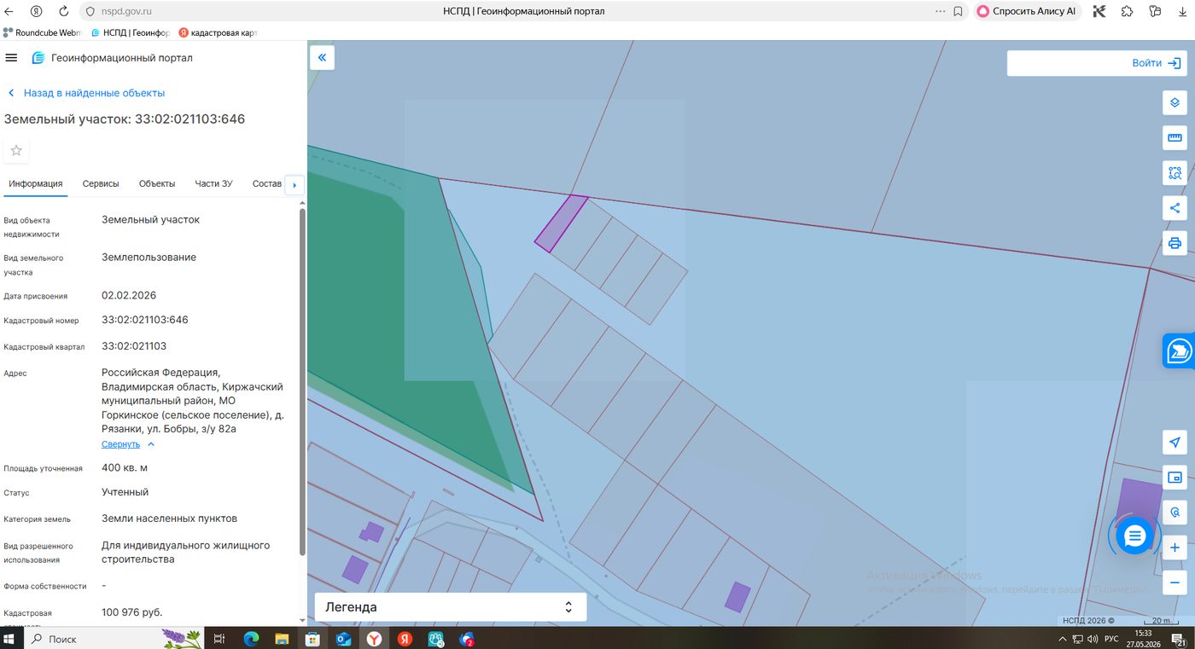Share the current map view

coord(1175,208)
